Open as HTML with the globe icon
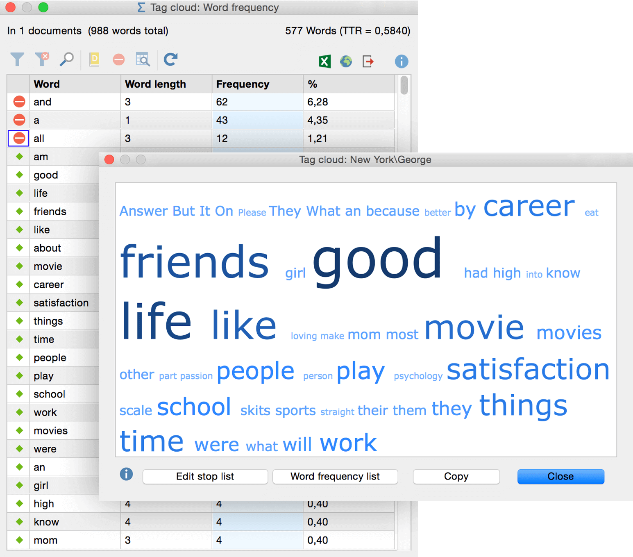 coord(346,61)
